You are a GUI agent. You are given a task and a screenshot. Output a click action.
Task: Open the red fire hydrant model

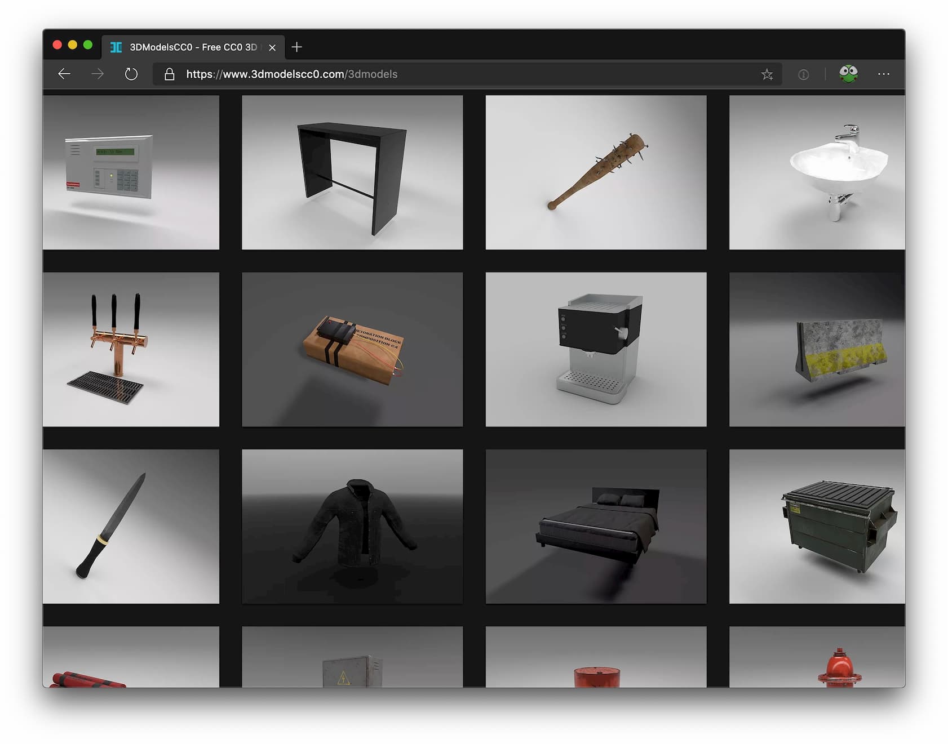[x=817, y=657]
